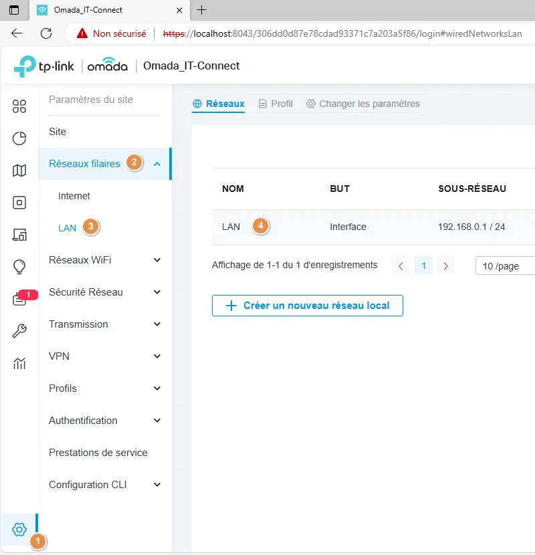Open the clients icon in the left sidebar

pos(19,234)
